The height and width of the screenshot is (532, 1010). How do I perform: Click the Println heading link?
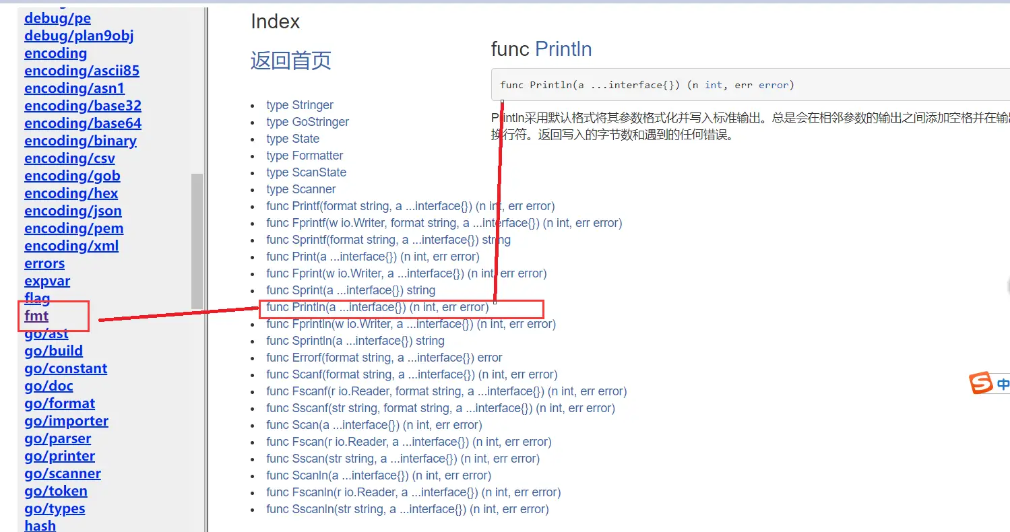click(x=563, y=49)
